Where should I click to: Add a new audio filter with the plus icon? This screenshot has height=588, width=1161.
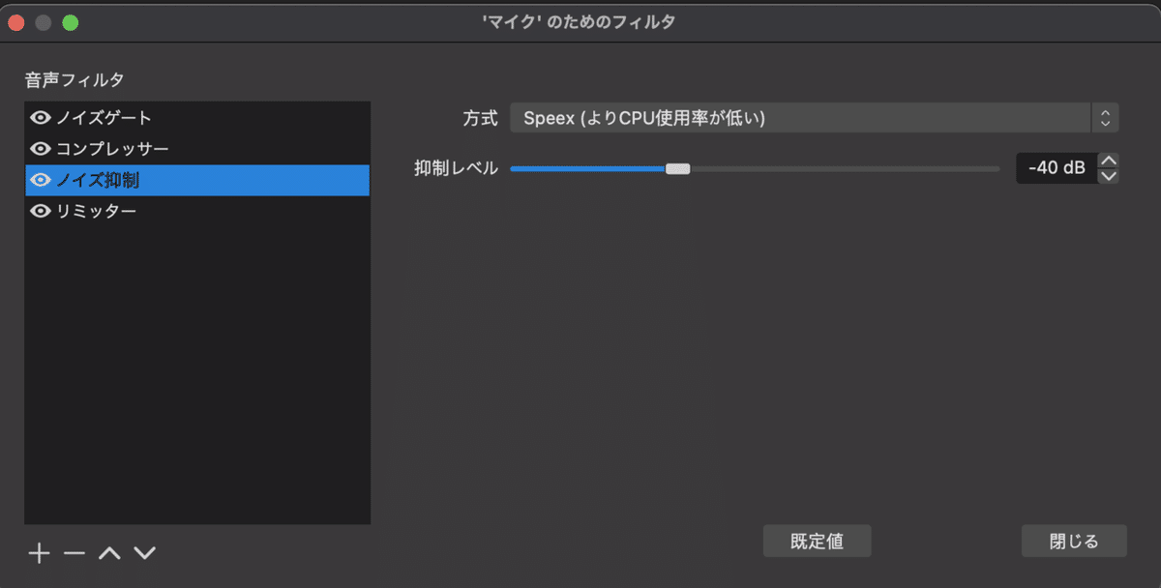pos(39,553)
